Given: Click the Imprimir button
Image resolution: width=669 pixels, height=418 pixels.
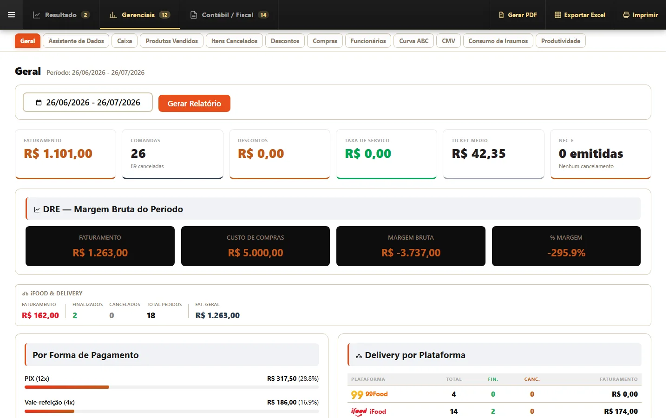Looking at the screenshot, I should [x=640, y=15].
